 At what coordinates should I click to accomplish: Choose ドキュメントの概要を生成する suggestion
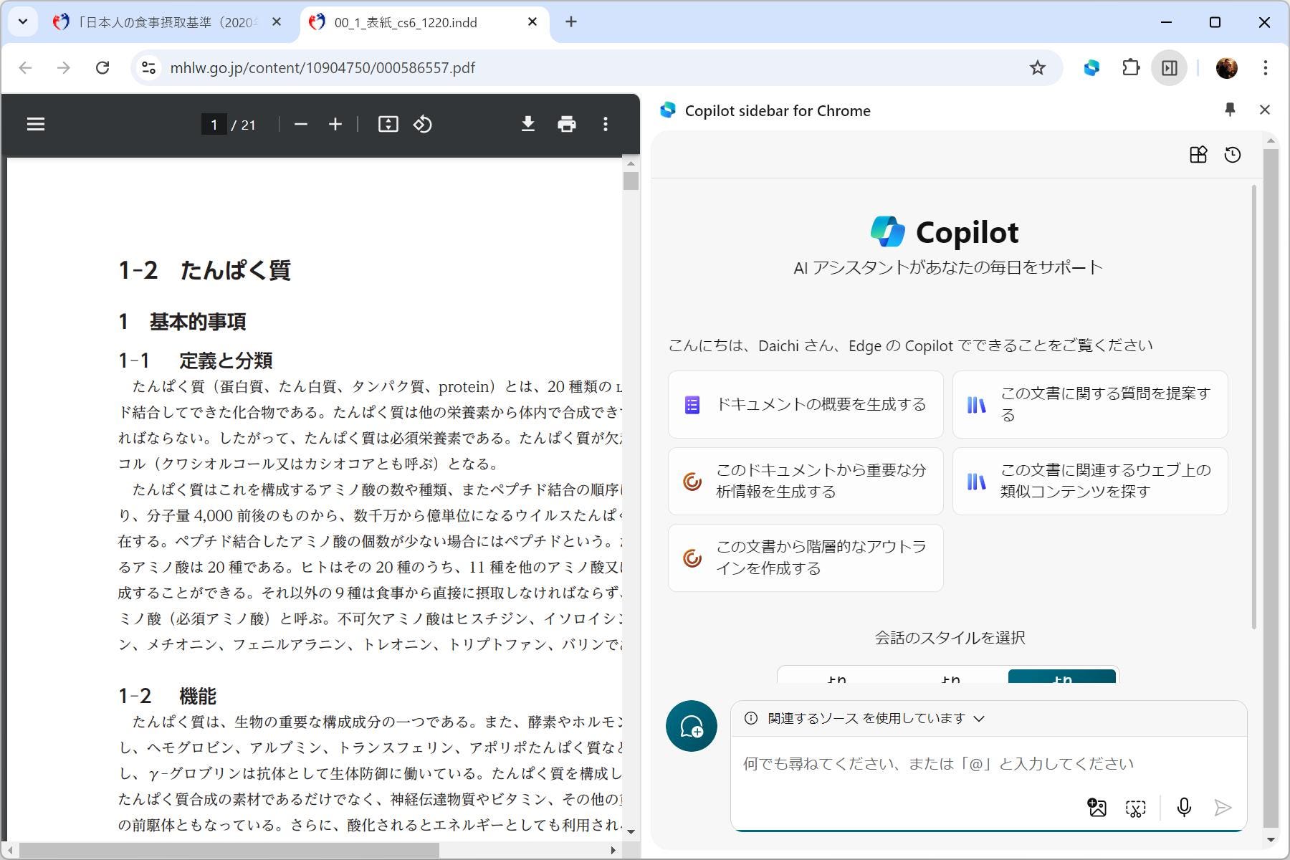click(806, 404)
